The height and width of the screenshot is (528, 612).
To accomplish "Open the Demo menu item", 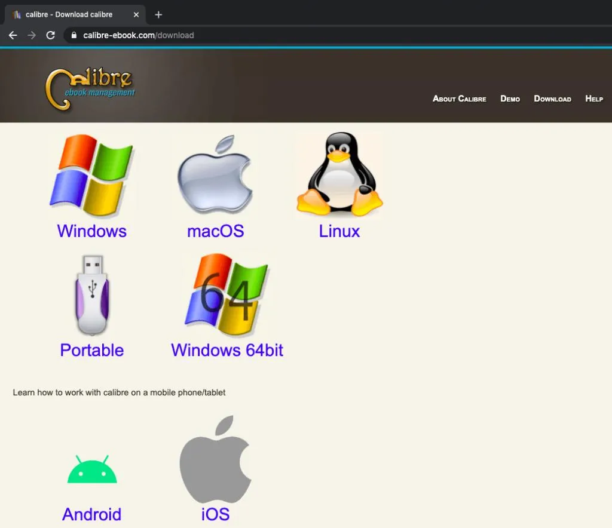I will click(x=510, y=99).
